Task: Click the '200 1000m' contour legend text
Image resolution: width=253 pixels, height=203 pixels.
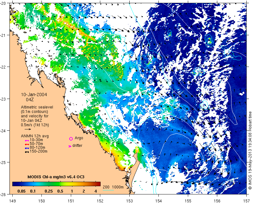Action: point(113,187)
